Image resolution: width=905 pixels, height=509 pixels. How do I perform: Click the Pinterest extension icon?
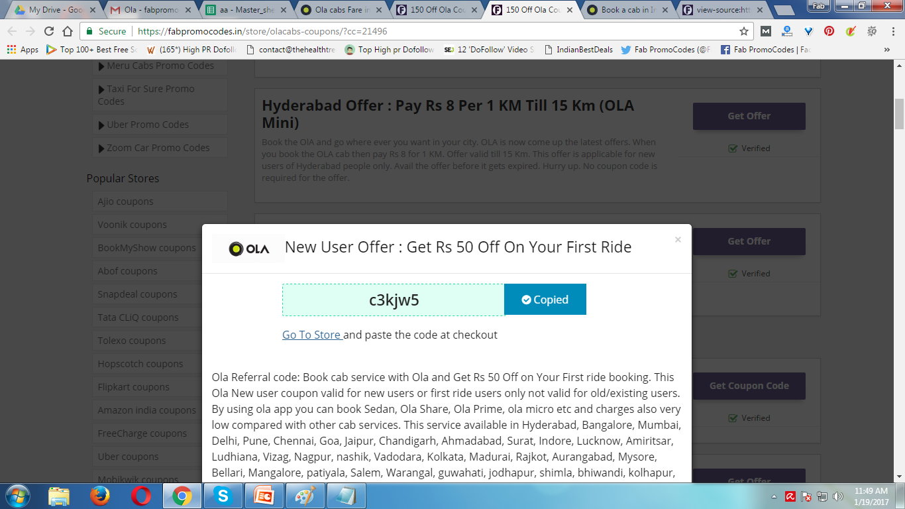829,31
